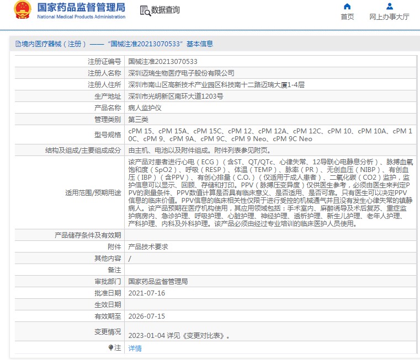Screen dimensions: 420x360
Task: Click the 备注 label
Action: coord(114,270)
